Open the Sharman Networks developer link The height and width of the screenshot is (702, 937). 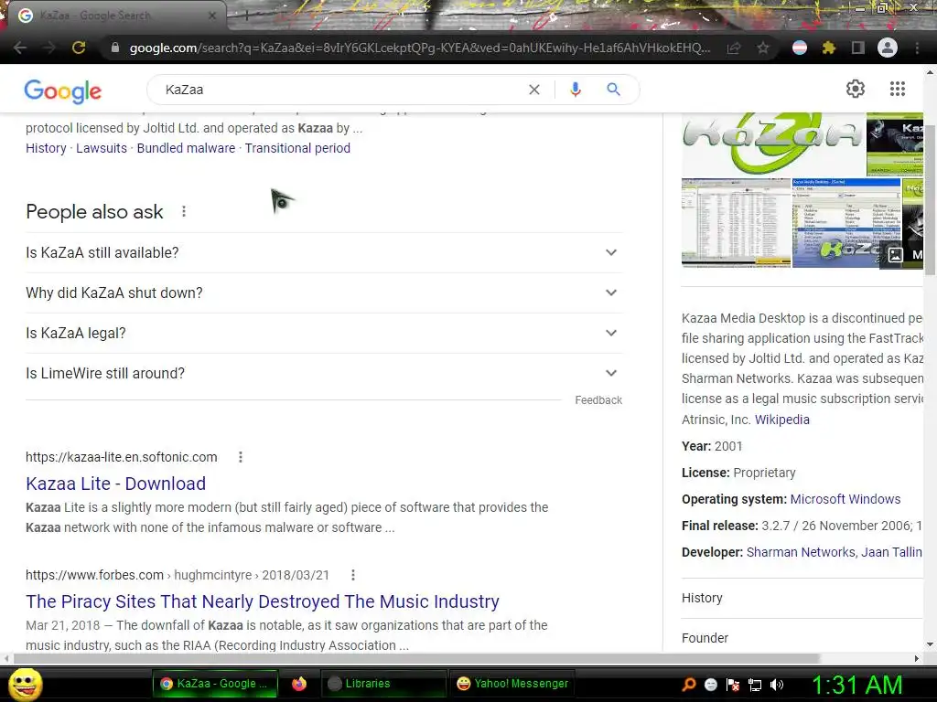coord(801,552)
